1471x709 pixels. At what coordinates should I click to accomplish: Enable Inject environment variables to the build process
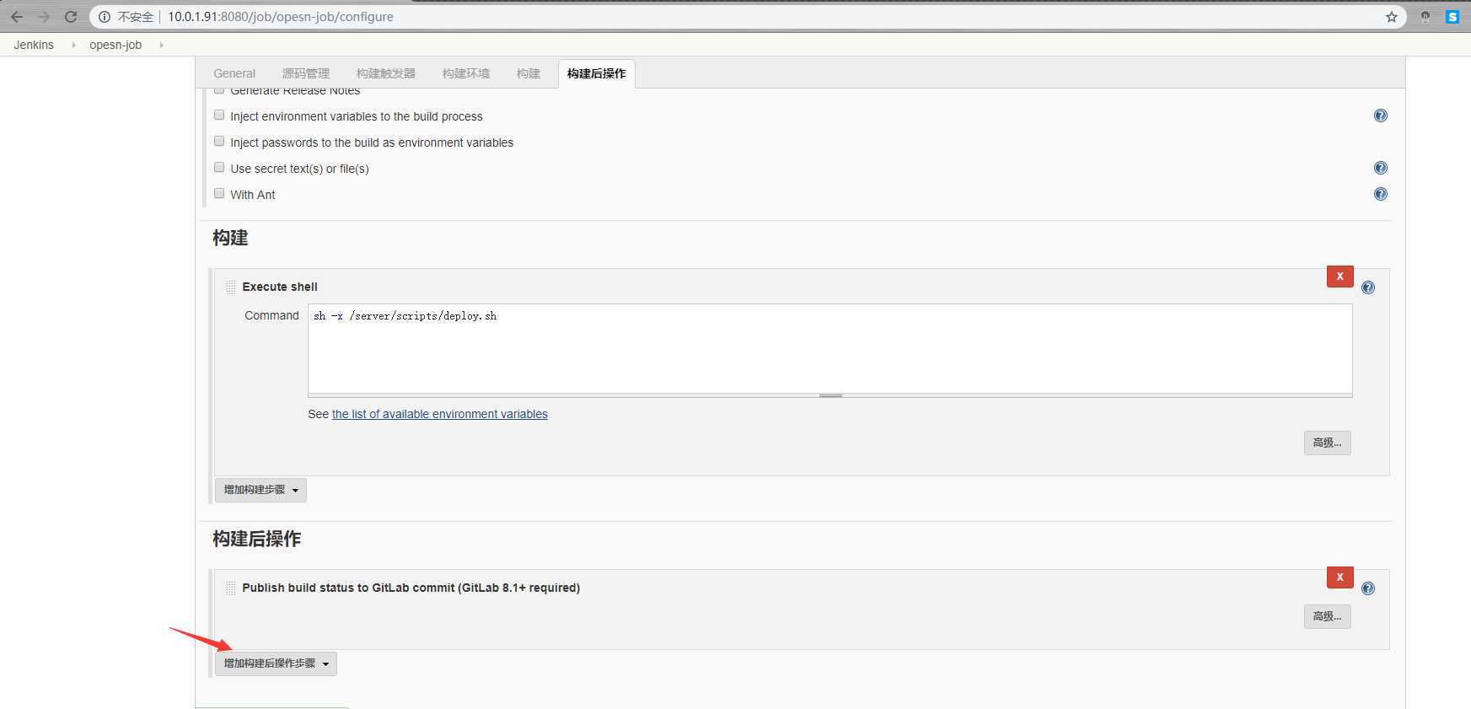[x=219, y=115]
